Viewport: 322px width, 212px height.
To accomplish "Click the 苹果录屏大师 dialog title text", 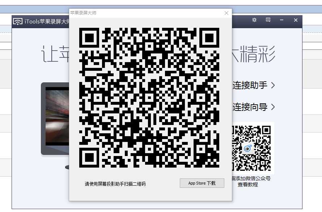I will pos(83,13).
